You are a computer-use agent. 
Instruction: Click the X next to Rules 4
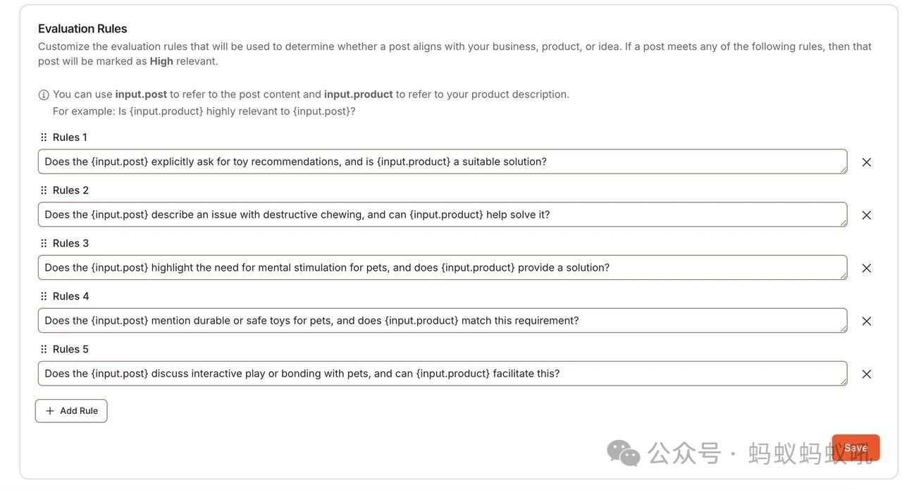coord(867,321)
